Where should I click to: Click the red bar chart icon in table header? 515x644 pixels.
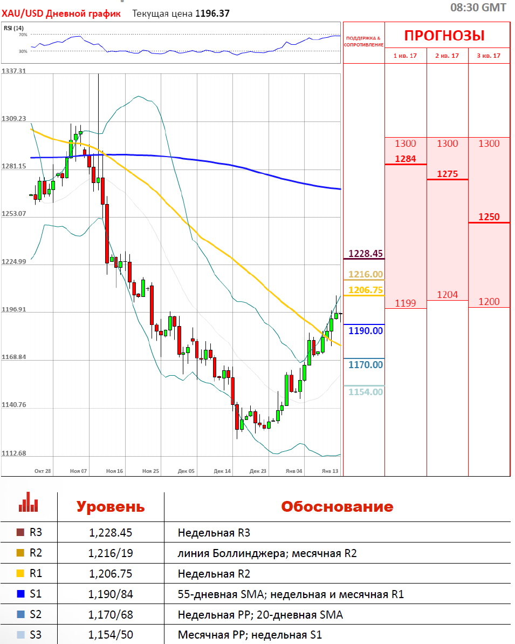(28, 502)
